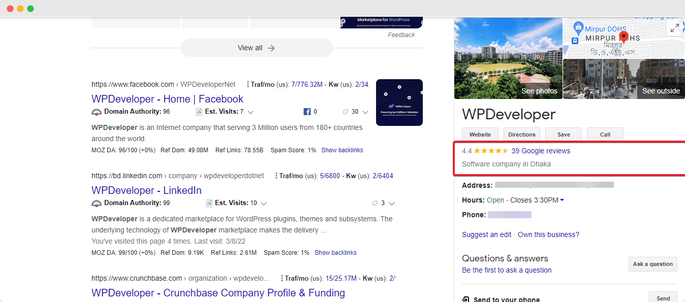Click the red location pin on the map

pos(625,37)
